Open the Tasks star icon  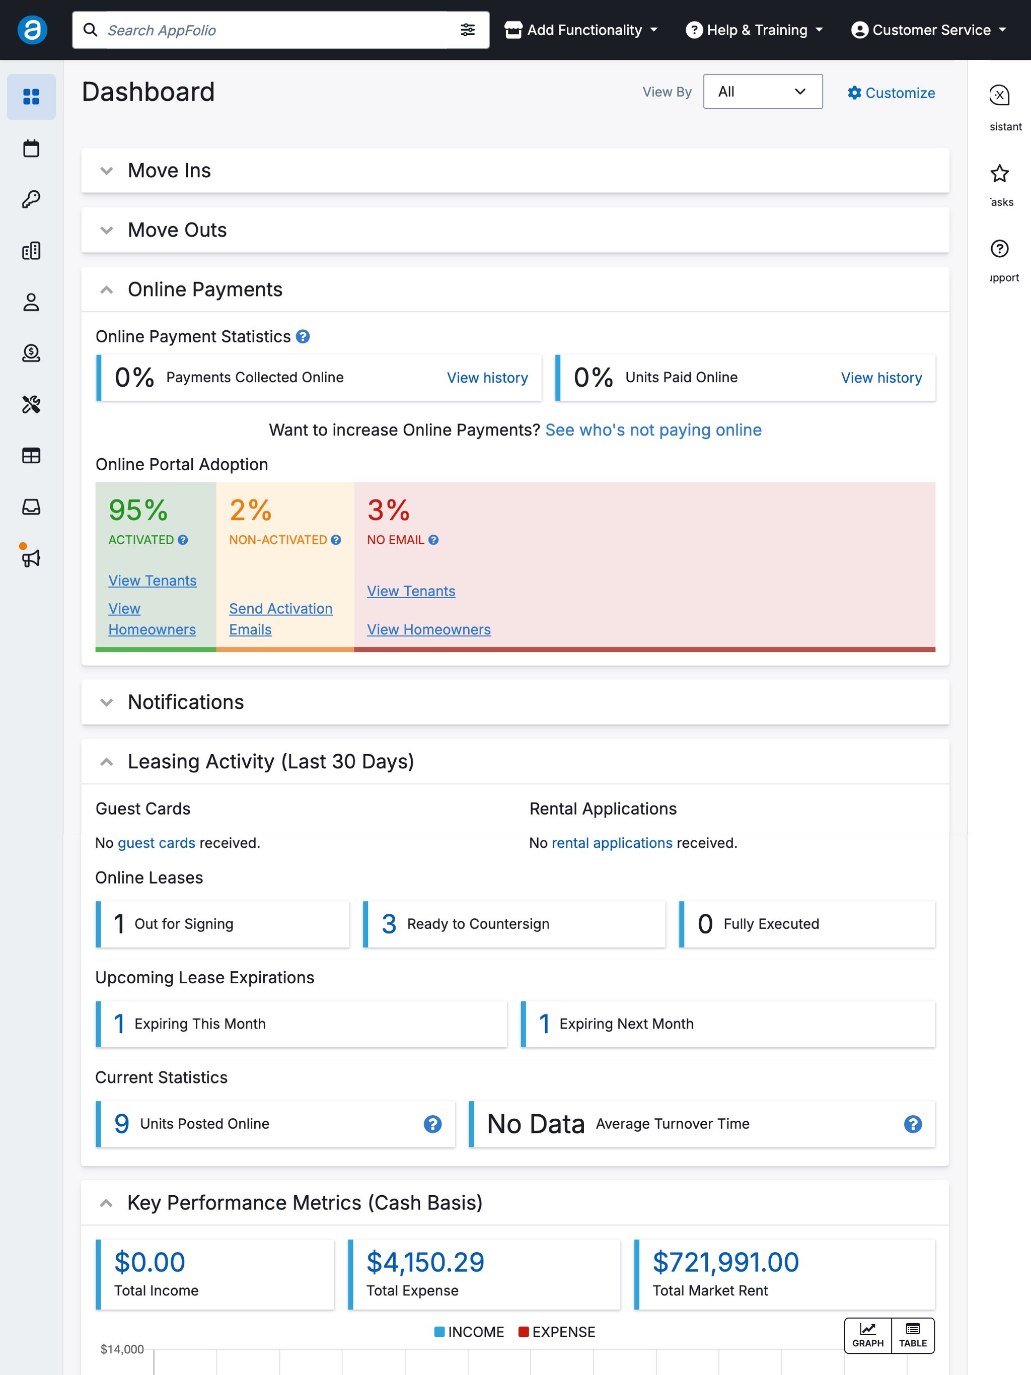coord(999,173)
